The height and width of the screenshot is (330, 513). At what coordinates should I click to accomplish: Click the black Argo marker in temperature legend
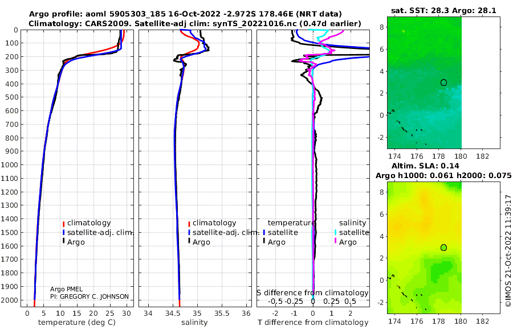63,241
